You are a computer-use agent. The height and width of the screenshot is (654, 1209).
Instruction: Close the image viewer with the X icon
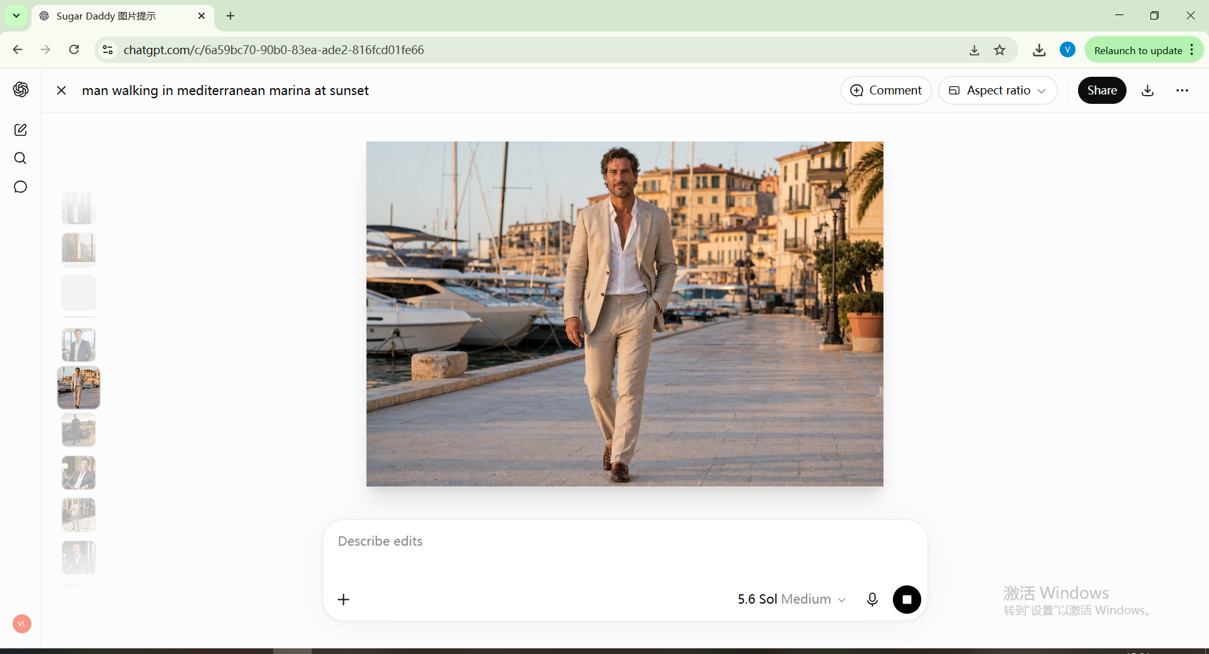[x=61, y=90]
